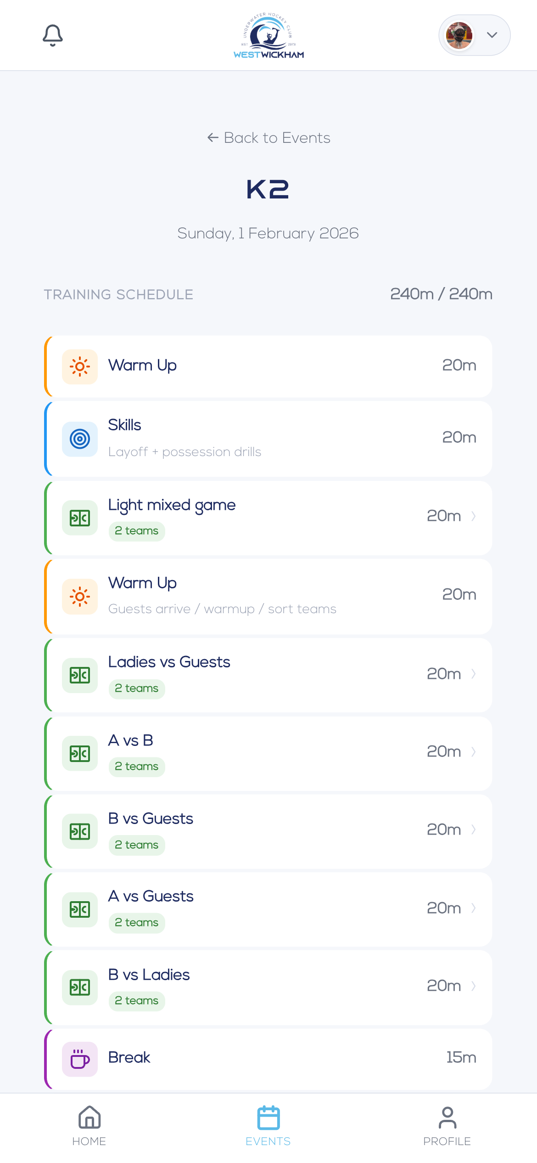Click the sun icon on Guests arrive Warm Up
The image size is (537, 1163).
tap(80, 597)
